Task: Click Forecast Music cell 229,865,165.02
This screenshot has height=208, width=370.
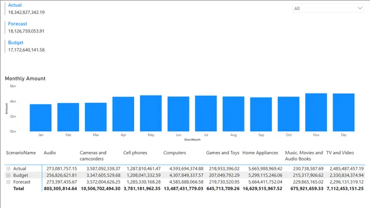Action: [308, 182]
